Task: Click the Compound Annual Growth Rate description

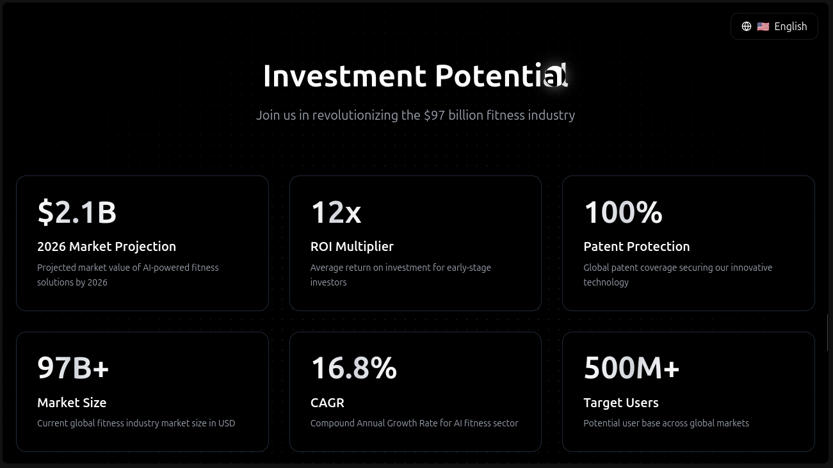Action: tap(414, 423)
